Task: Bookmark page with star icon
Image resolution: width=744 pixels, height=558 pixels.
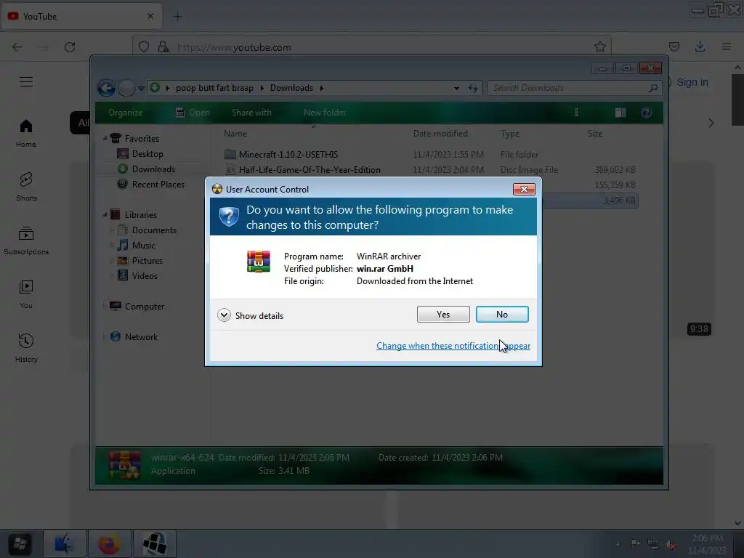Action: click(599, 46)
